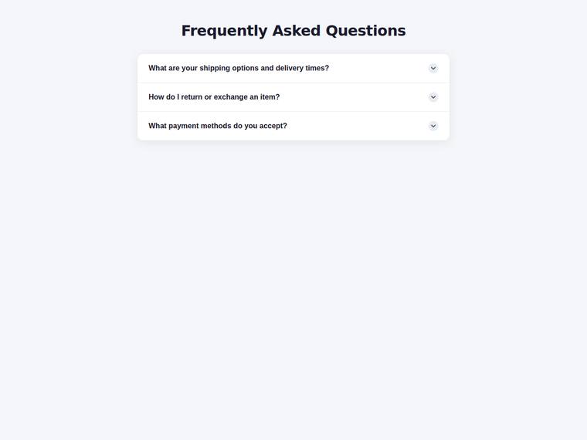Click the word 'Questions' in the page title
Image resolution: width=587 pixels, height=440 pixels.
[x=366, y=31]
